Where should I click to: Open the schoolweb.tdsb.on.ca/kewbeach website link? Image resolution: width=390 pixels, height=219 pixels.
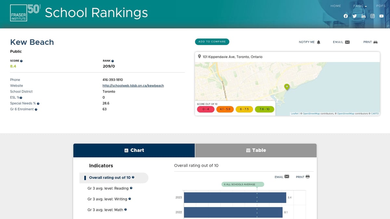pos(133,86)
